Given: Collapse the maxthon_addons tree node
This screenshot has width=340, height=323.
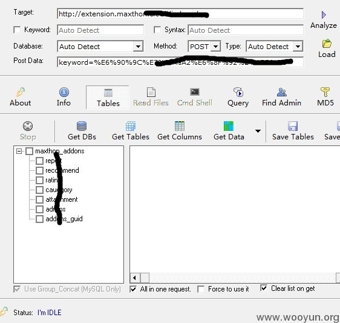Looking at the screenshot, I should click(x=19, y=151).
